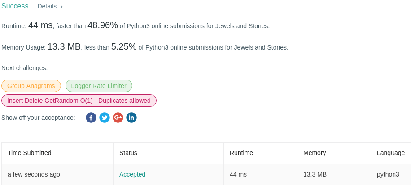Open Insert Delete GetRandom O(1) challenge

[x=79, y=101]
